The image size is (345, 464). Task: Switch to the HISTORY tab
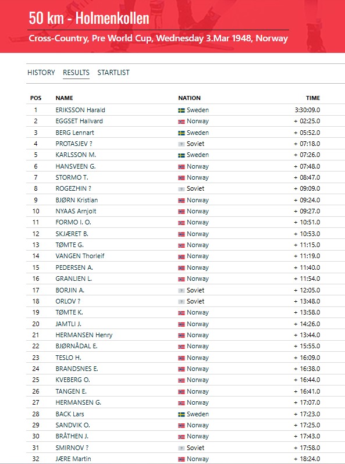tap(41, 73)
